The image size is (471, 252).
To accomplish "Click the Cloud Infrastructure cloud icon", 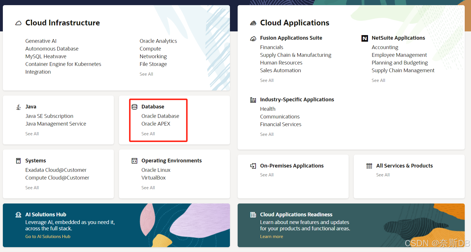I will pos(18,23).
